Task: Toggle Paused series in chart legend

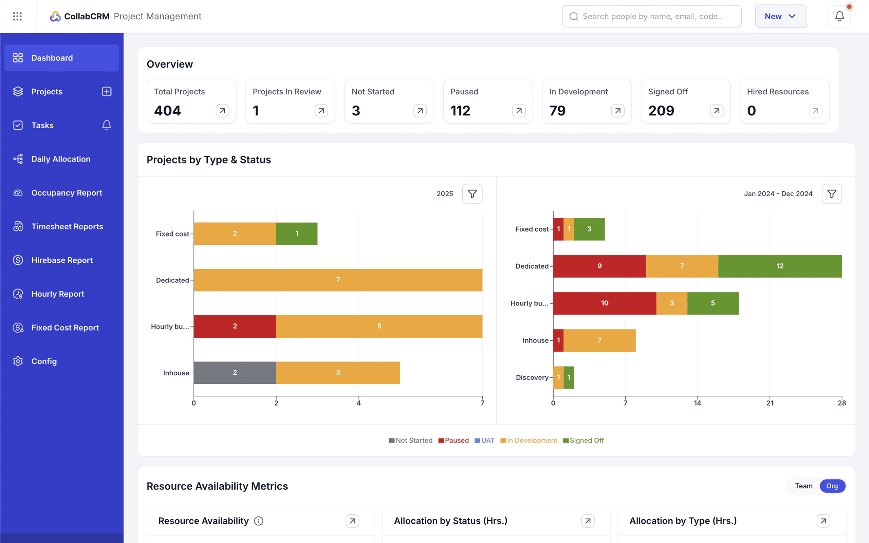Action: click(454, 440)
